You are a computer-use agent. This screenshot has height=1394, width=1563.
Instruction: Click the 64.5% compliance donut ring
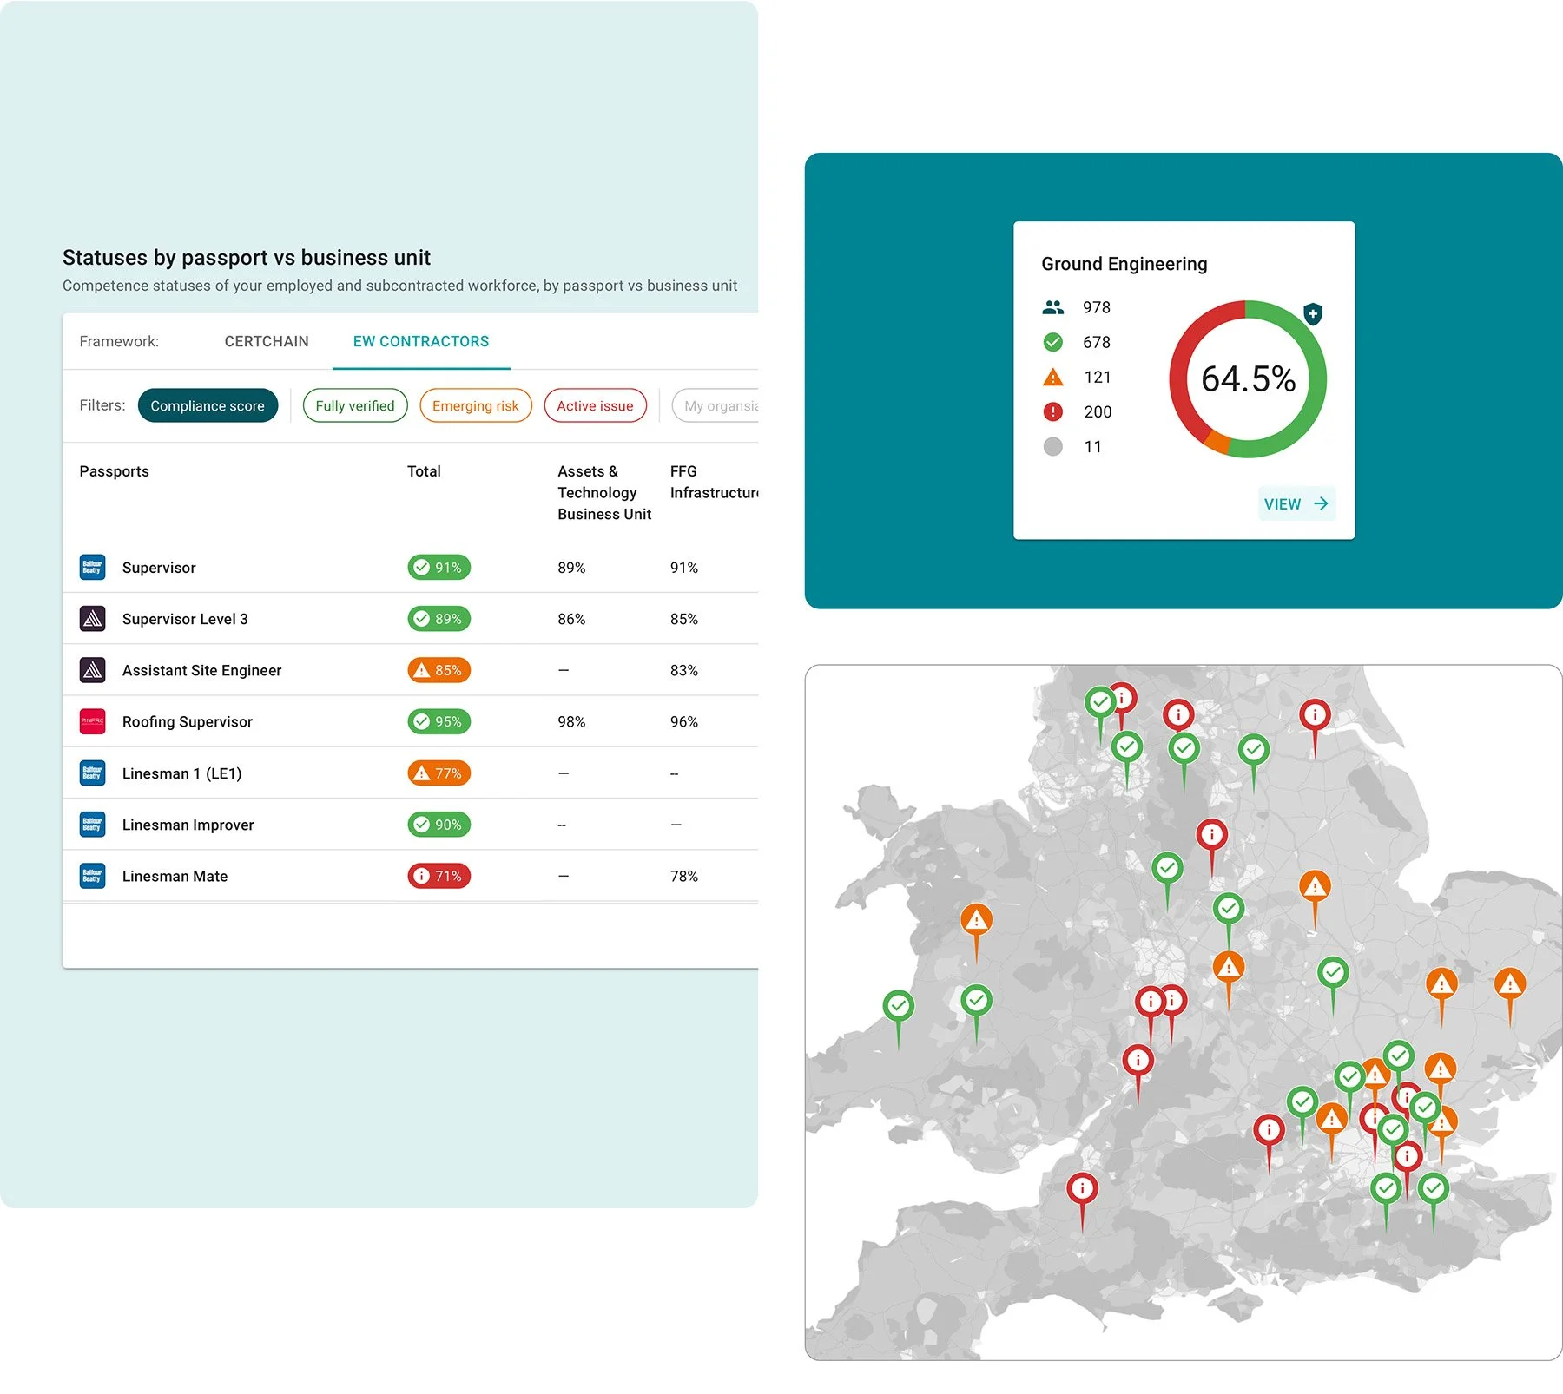(x=1248, y=378)
